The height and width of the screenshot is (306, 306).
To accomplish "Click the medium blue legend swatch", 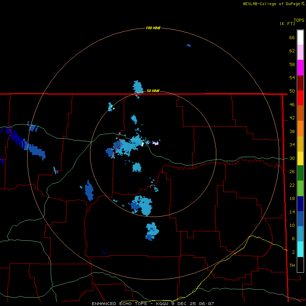I will coord(300,219).
